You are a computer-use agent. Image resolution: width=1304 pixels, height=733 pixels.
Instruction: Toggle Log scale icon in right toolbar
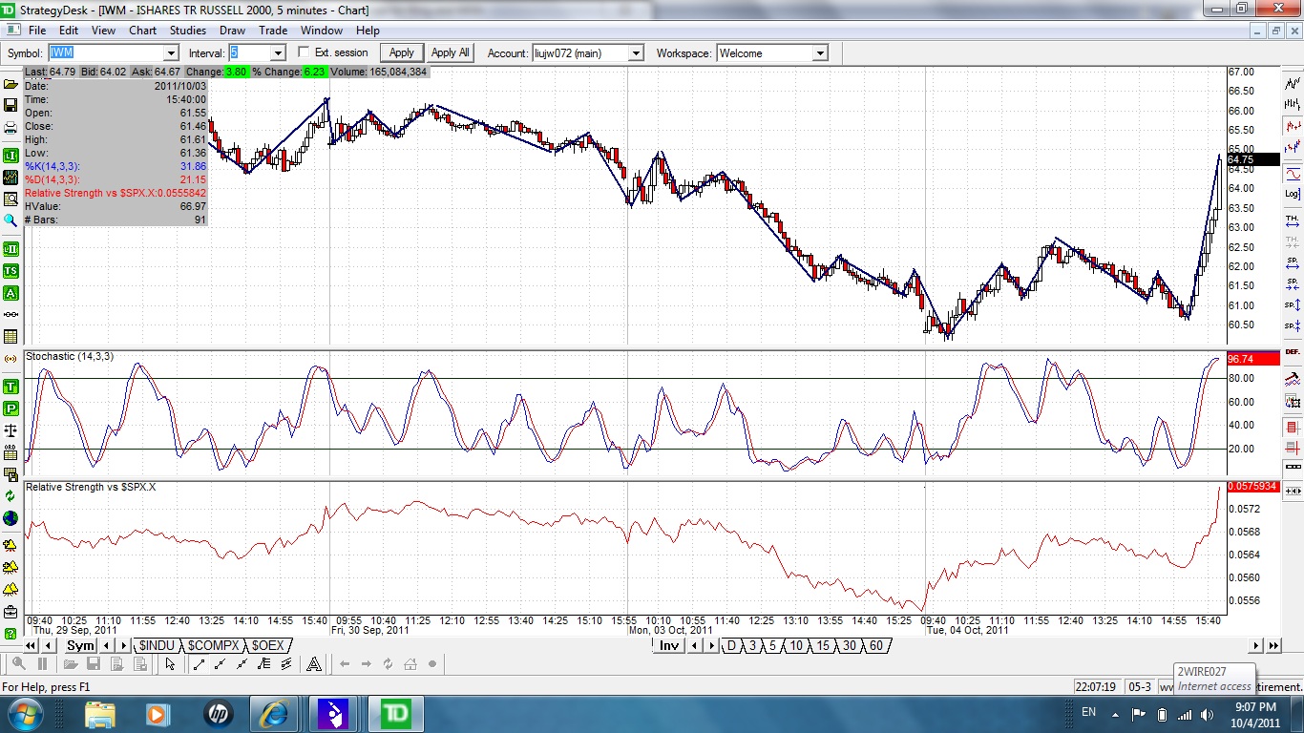[x=1293, y=194]
